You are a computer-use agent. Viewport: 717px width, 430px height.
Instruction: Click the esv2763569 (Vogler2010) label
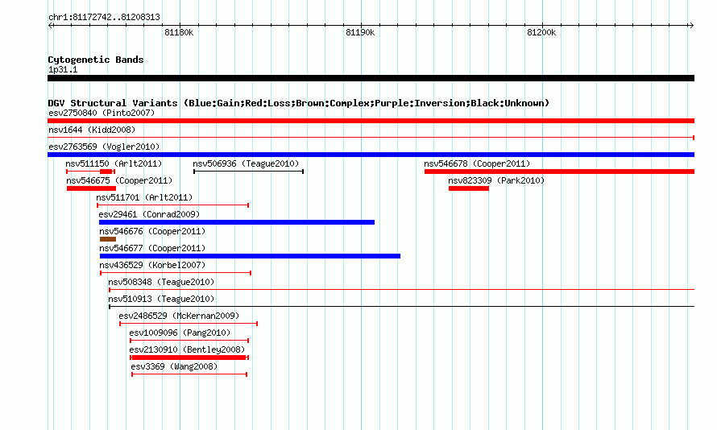104,147
